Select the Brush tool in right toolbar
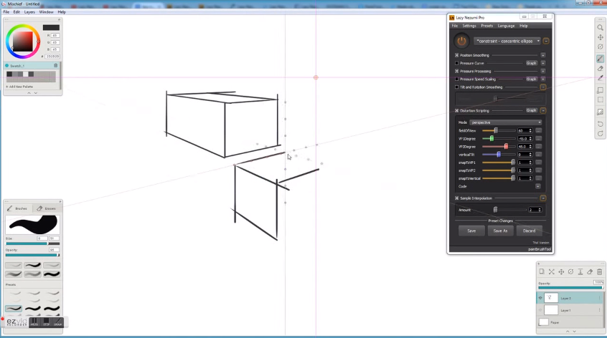 (x=600, y=59)
